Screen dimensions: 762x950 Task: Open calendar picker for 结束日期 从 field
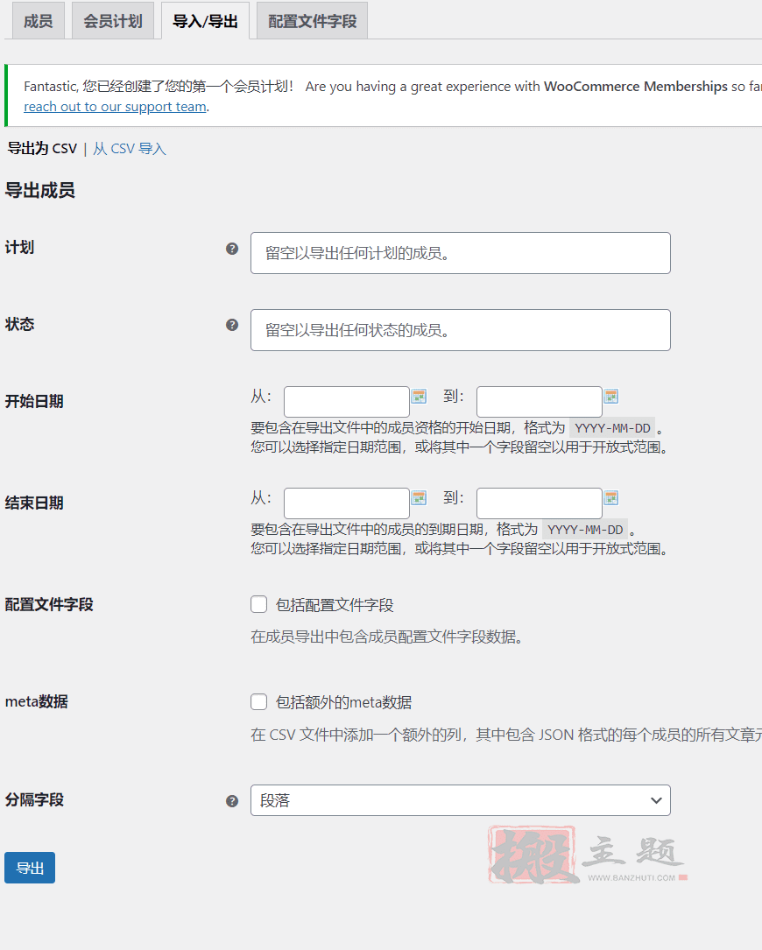pos(419,498)
